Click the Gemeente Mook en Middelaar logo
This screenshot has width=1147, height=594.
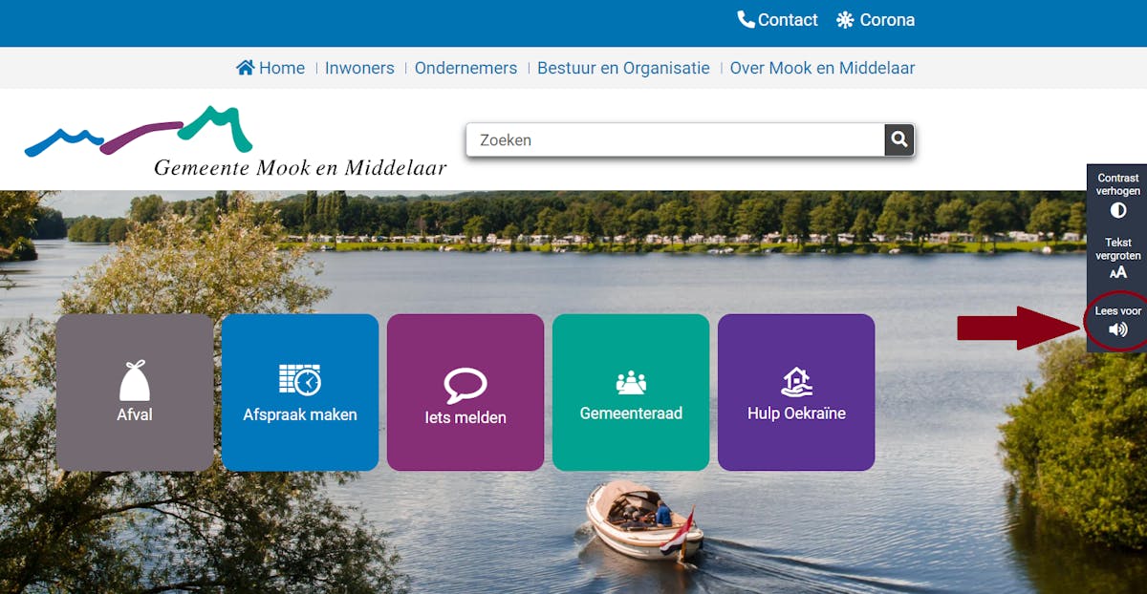point(234,143)
